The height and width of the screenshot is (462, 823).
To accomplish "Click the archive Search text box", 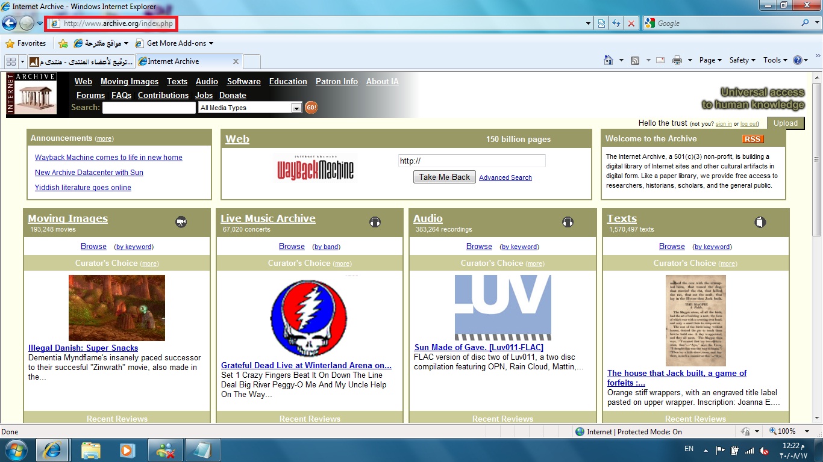I will [x=149, y=108].
